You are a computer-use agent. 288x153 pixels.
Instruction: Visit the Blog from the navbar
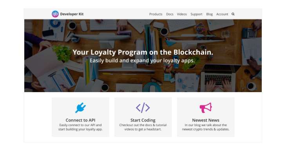coord(209,14)
